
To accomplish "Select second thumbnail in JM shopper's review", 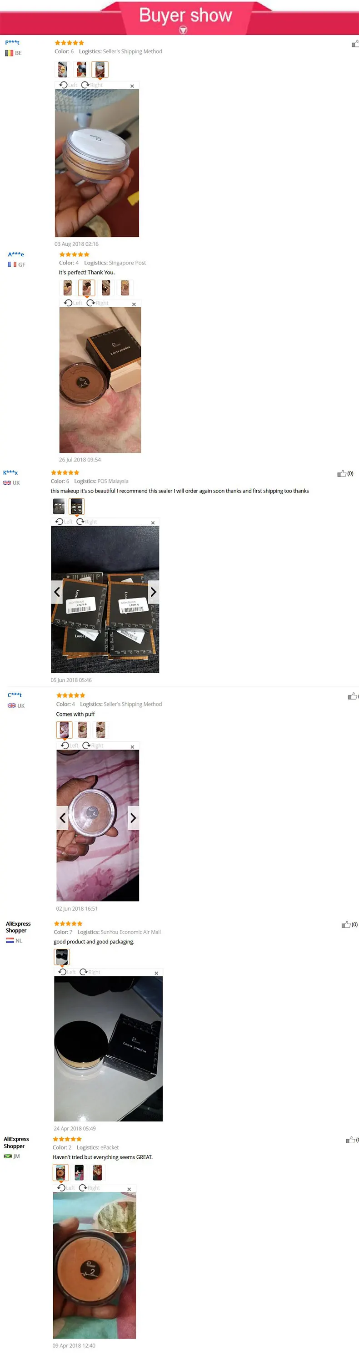I will tap(79, 1173).
